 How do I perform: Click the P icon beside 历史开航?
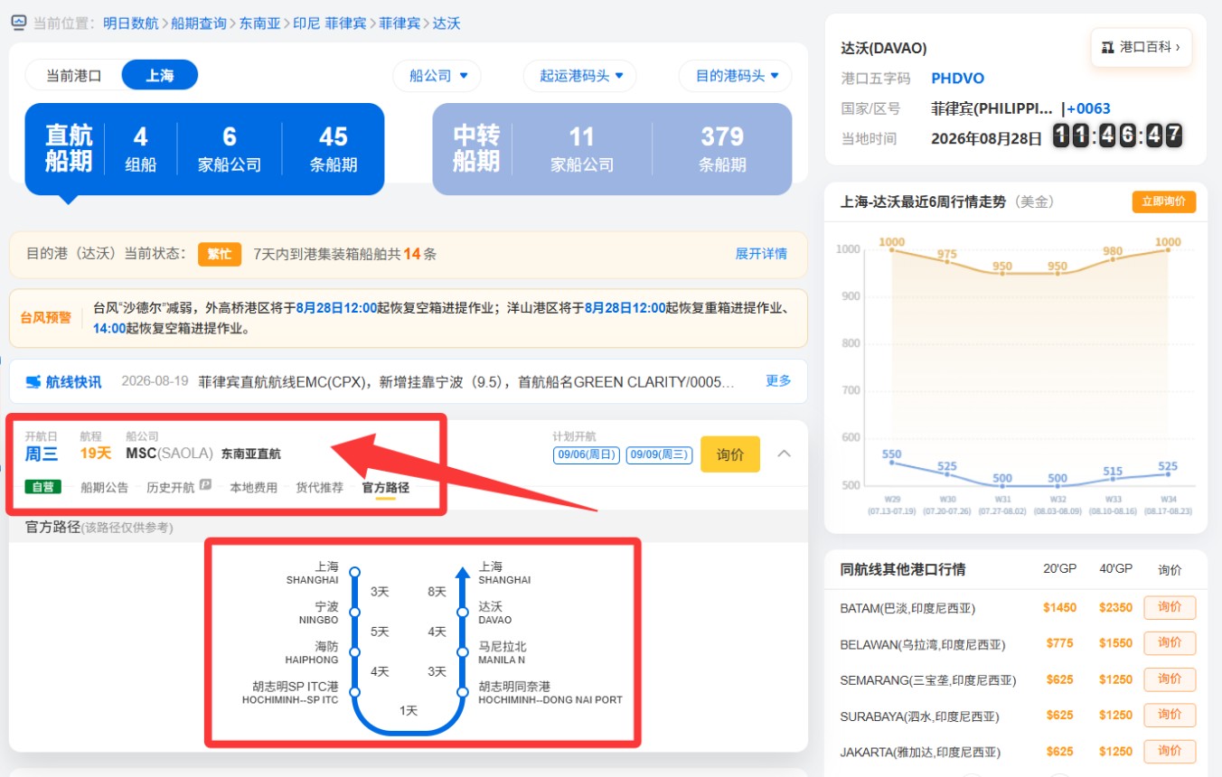[x=205, y=487]
